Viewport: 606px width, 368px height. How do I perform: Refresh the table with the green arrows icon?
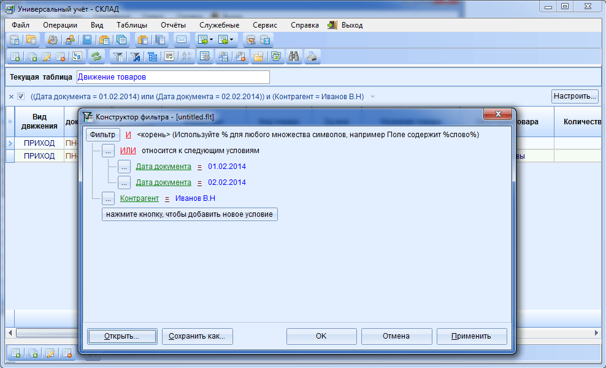click(x=96, y=57)
